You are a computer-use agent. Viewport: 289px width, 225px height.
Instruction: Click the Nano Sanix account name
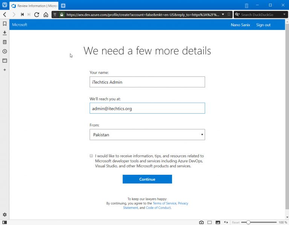[x=240, y=25]
